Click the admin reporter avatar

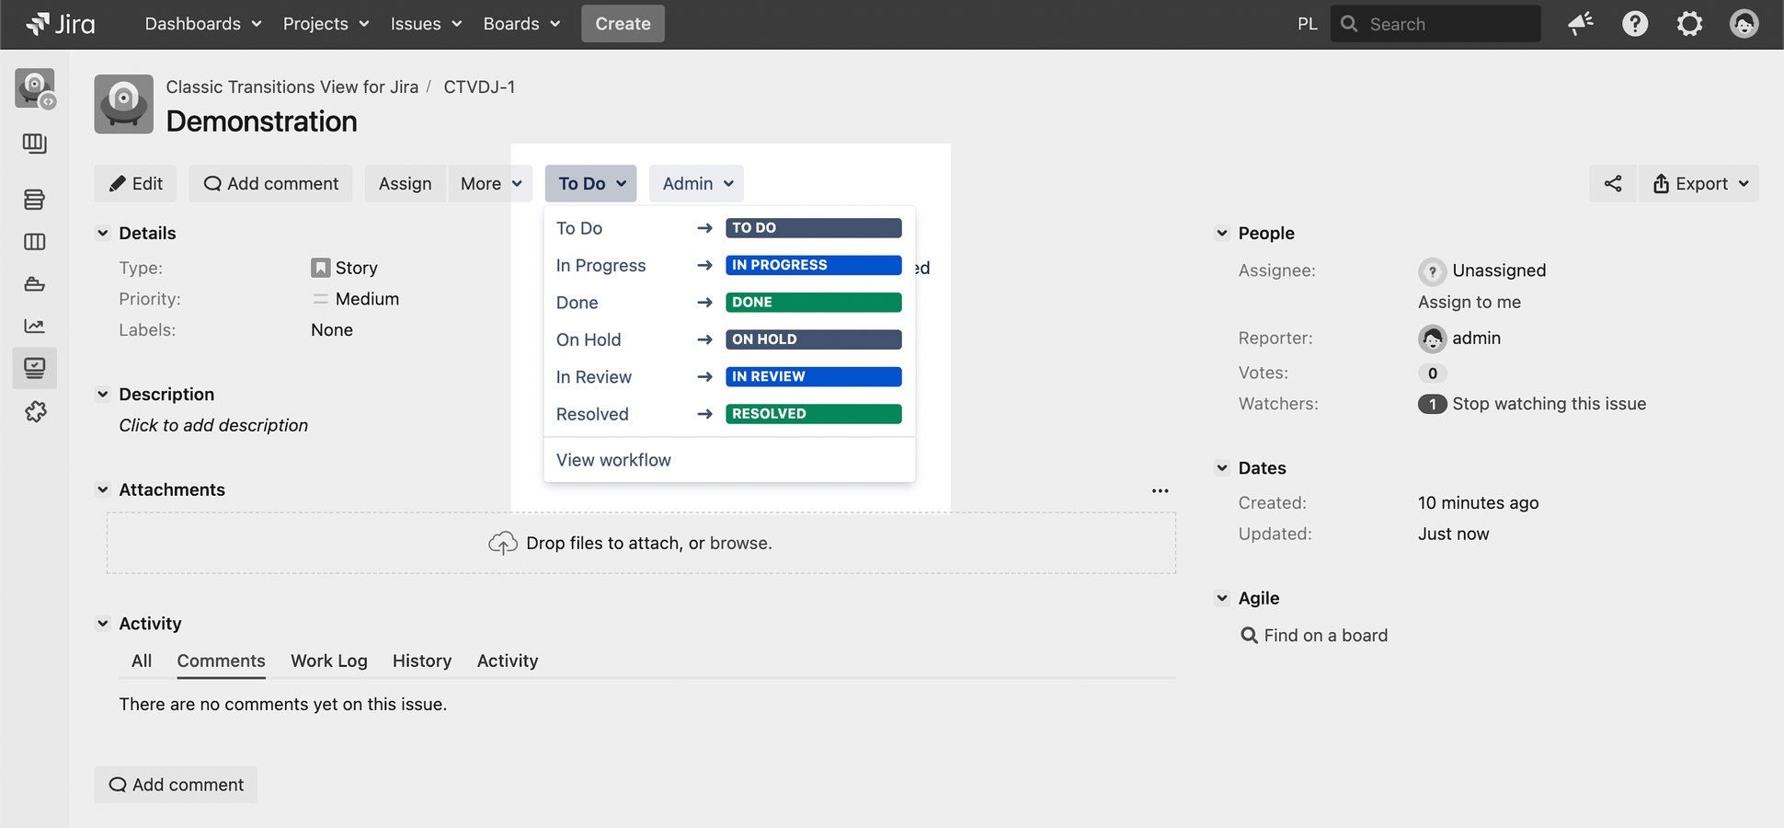pos(1432,339)
